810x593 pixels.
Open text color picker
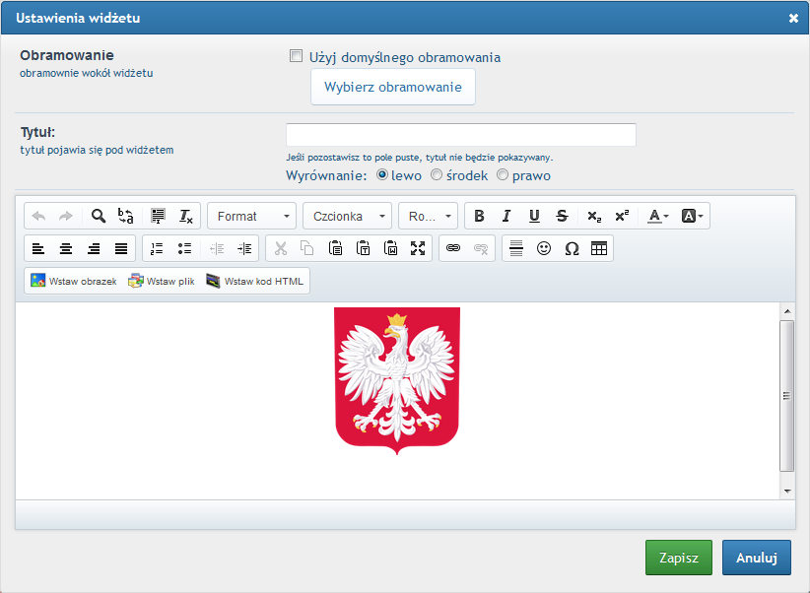point(658,216)
